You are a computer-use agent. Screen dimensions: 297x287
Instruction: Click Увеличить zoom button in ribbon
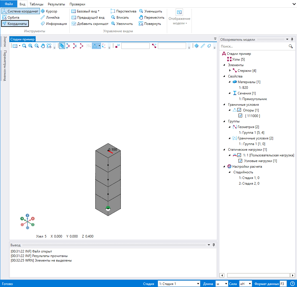122,24
